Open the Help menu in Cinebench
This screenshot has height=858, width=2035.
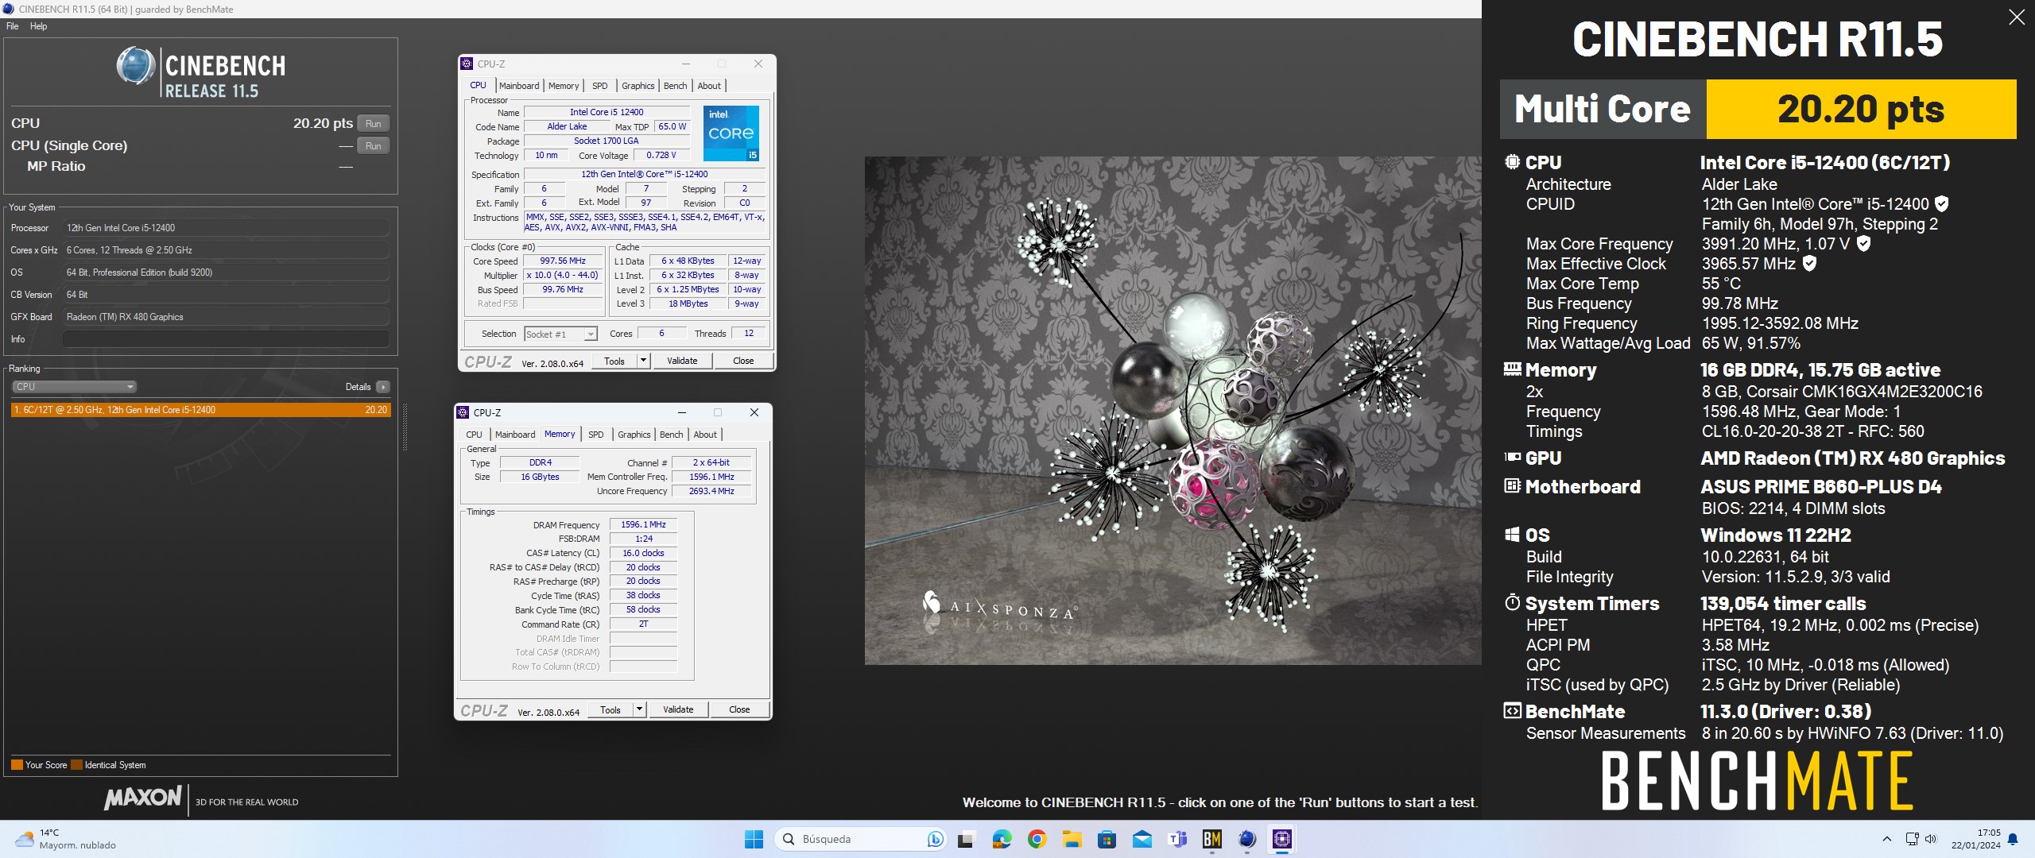[38, 26]
